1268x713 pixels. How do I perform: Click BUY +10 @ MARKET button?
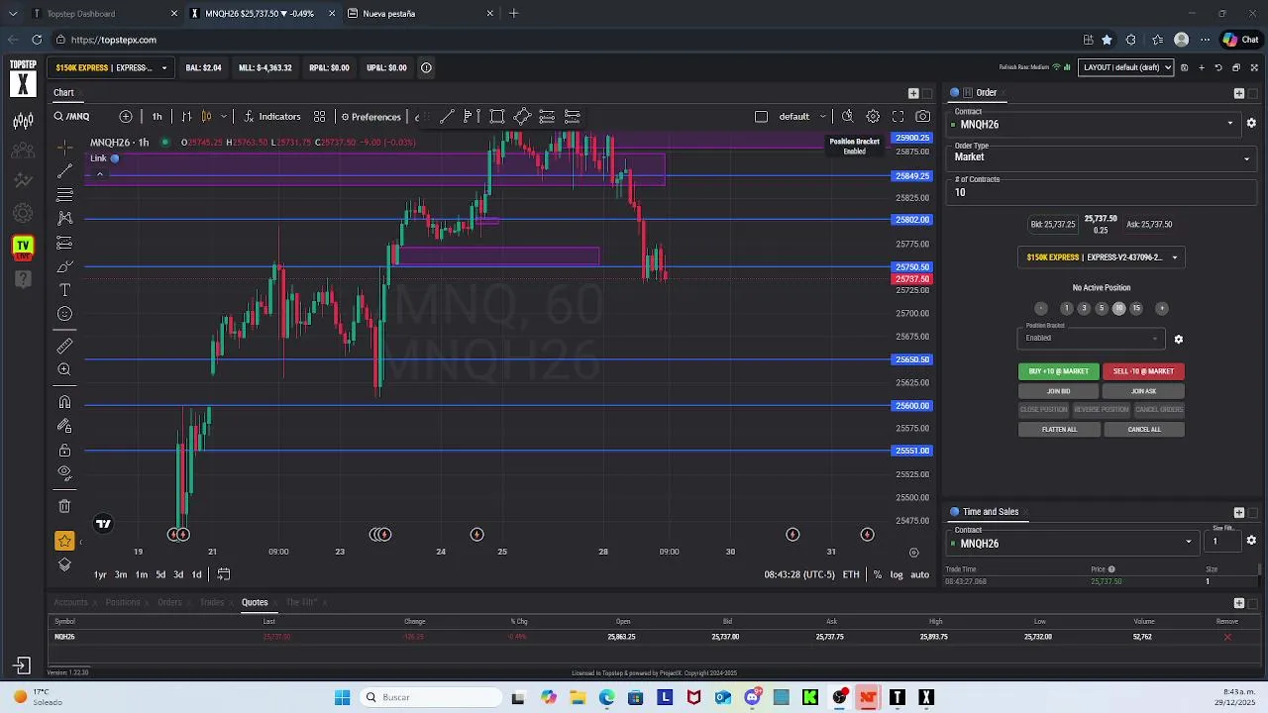1058,371
